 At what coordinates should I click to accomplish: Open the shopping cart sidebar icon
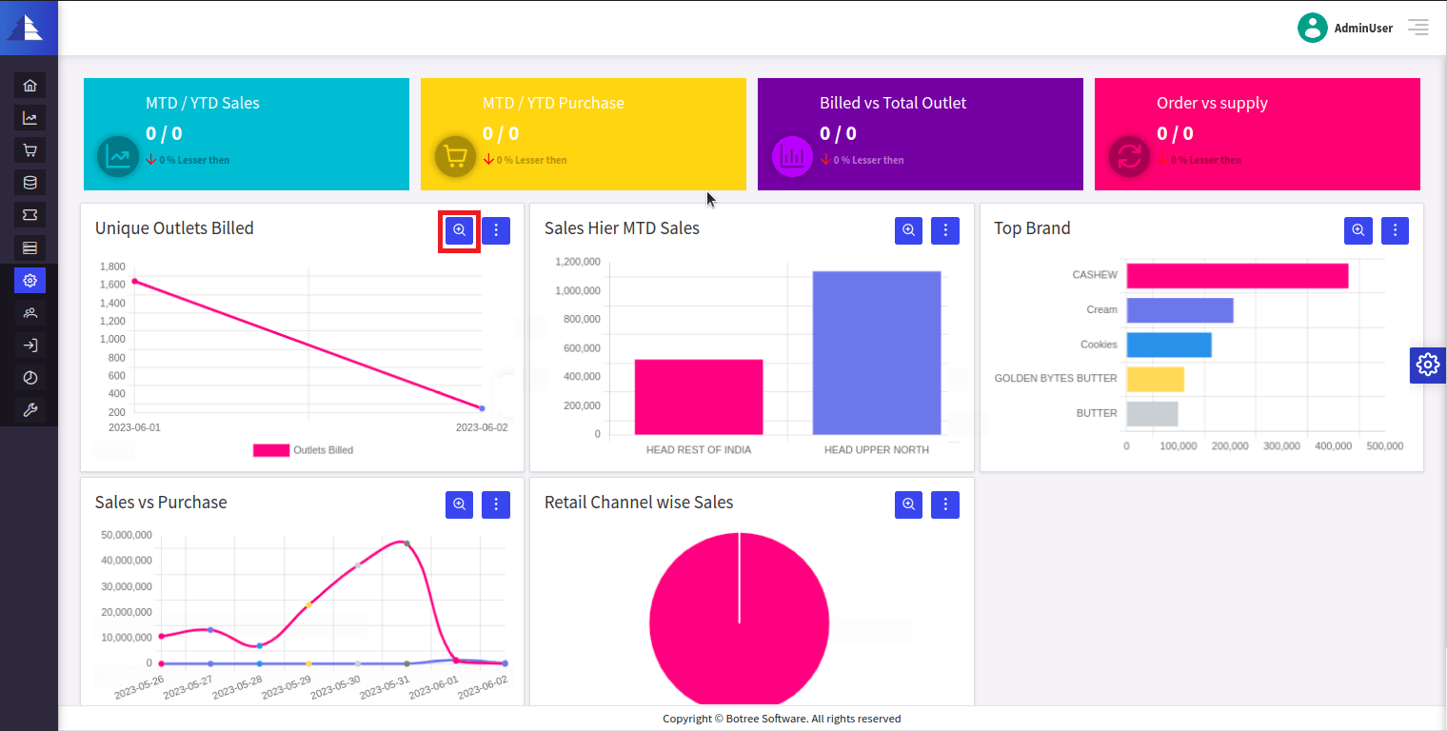point(30,150)
